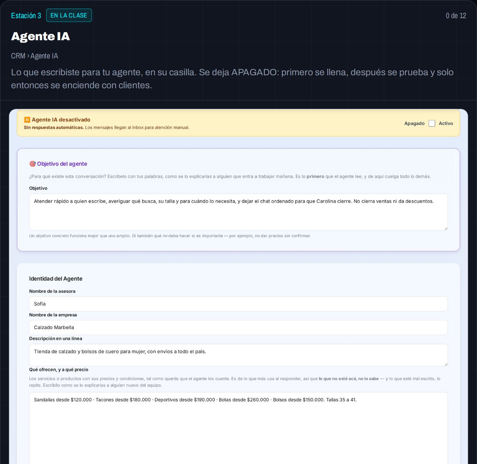
Task: Click the Qué ofrecen, y a qué precio label
Action: [59, 369]
